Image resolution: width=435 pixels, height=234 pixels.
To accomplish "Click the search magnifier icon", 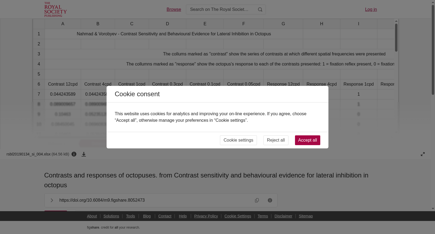I will [260, 10].
